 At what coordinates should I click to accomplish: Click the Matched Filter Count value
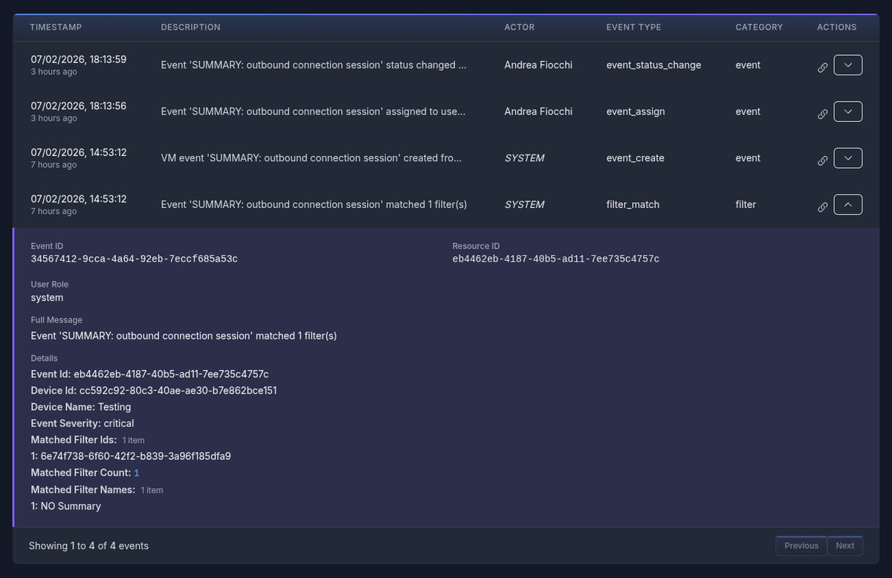[137, 473]
